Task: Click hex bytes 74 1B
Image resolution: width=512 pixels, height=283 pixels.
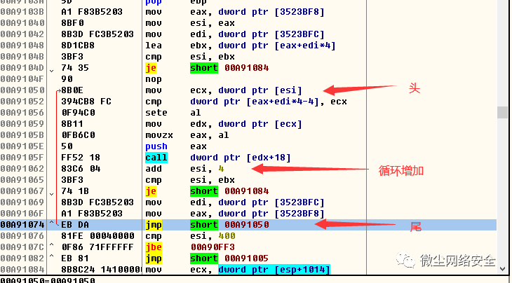Action: pos(75,191)
